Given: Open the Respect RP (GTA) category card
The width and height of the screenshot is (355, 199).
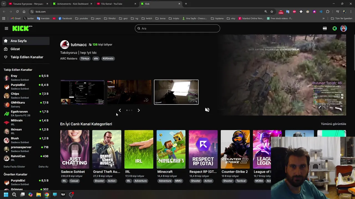Looking at the screenshot, I should pos(203,149).
